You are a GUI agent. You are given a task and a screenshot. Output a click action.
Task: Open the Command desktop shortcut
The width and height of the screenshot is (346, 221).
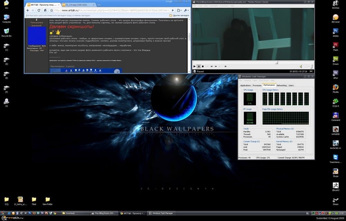point(335,117)
